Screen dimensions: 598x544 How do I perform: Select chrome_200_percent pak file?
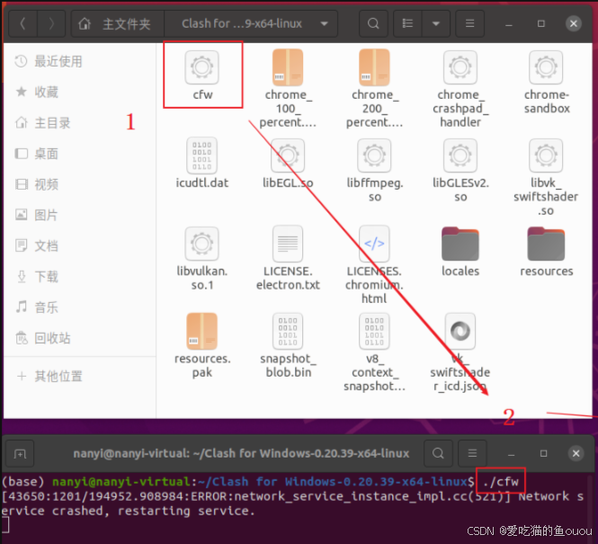click(x=374, y=88)
